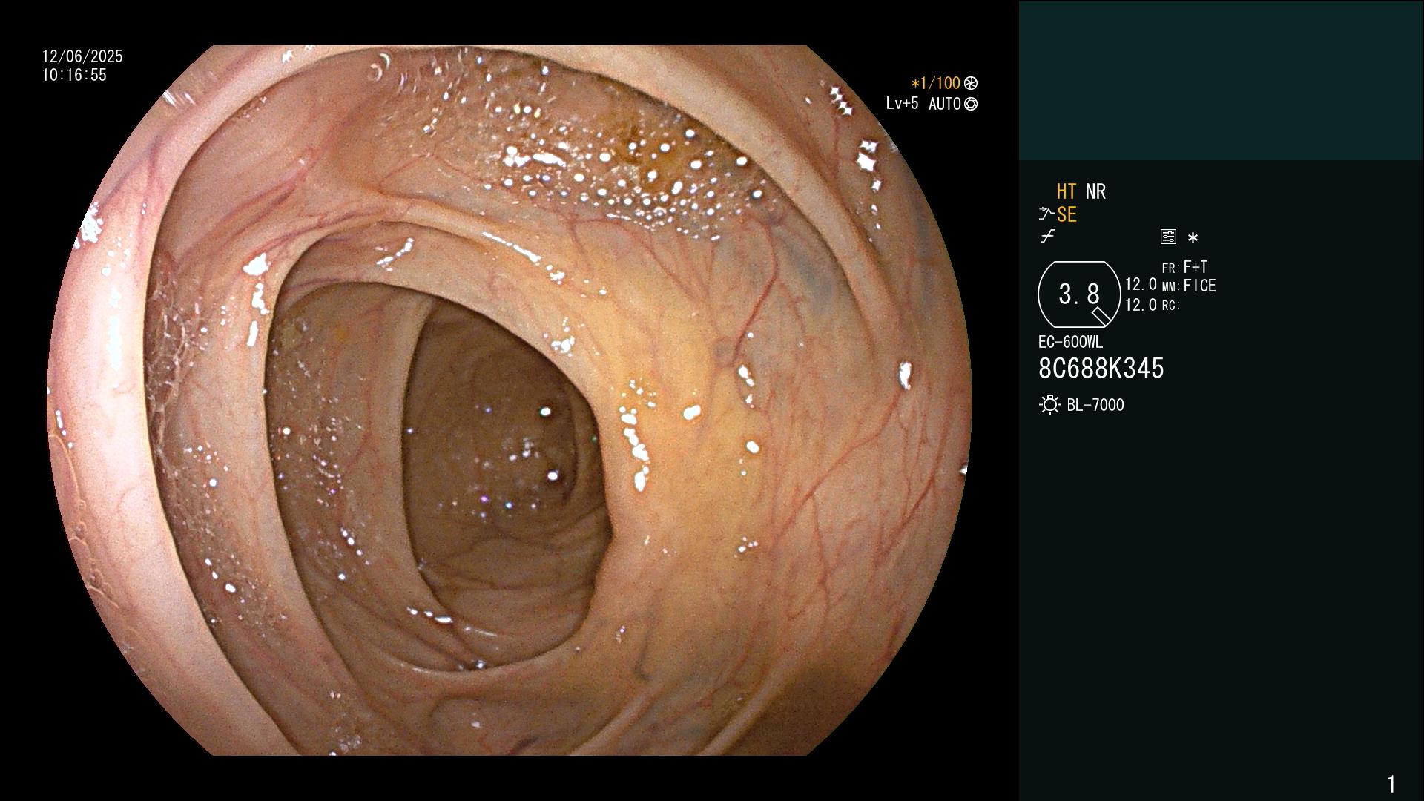The height and width of the screenshot is (801, 1424).
Task: Click the iris aperture icon beside AUTO
Action: pos(971,105)
